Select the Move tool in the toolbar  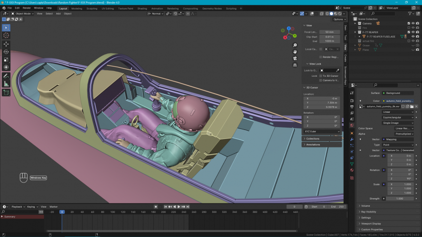click(x=6, y=44)
